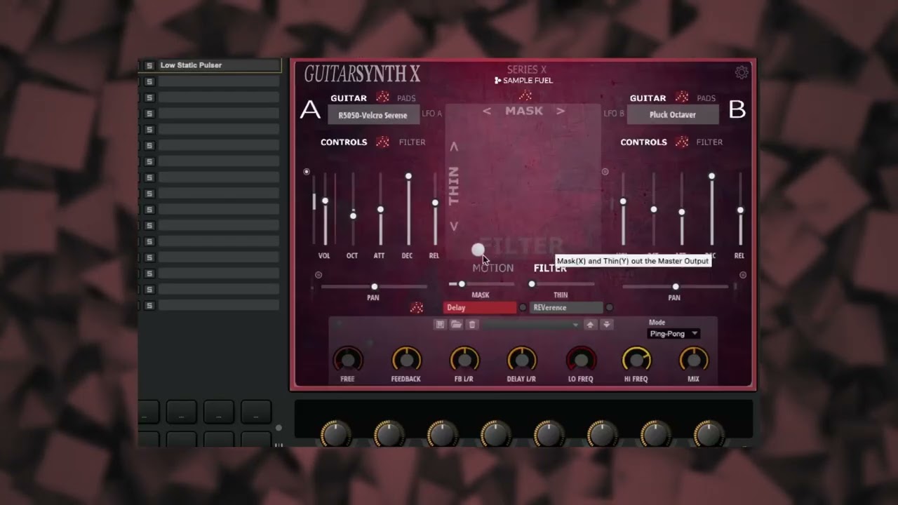
Task: Click the randomize dice beside GUITAR in section B
Action: tap(681, 97)
